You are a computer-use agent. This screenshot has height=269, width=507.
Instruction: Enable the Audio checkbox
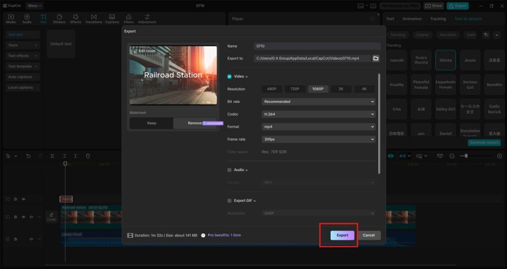point(229,170)
